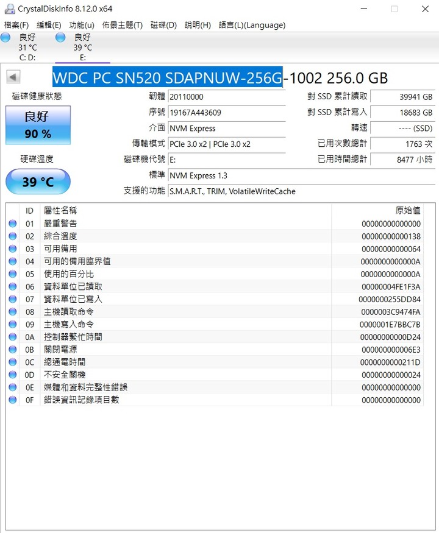Screen dimensions: 439x533
Task: Click the status dot for attribute 02 綜合溫度
Action: [13, 236]
